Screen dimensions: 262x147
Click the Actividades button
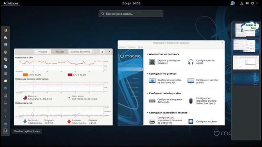click(x=11, y=3)
